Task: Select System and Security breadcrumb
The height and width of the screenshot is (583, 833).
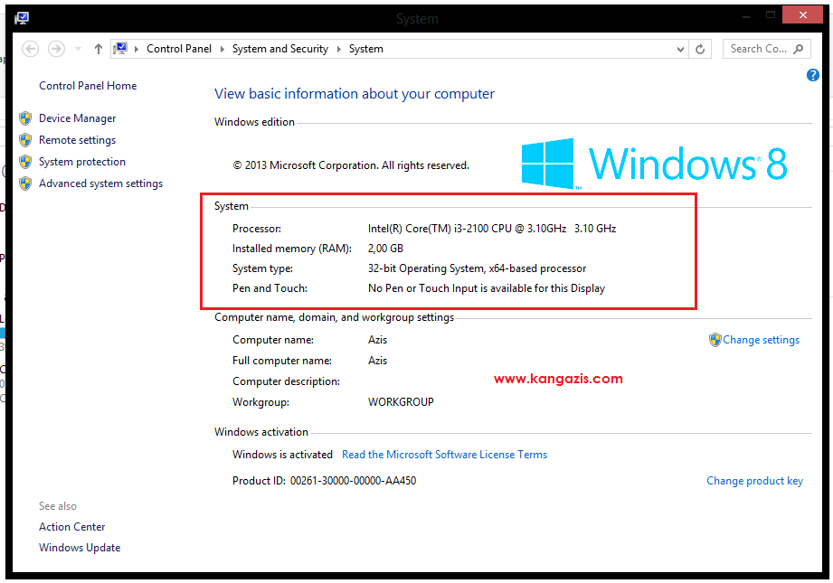Action: pos(280,48)
